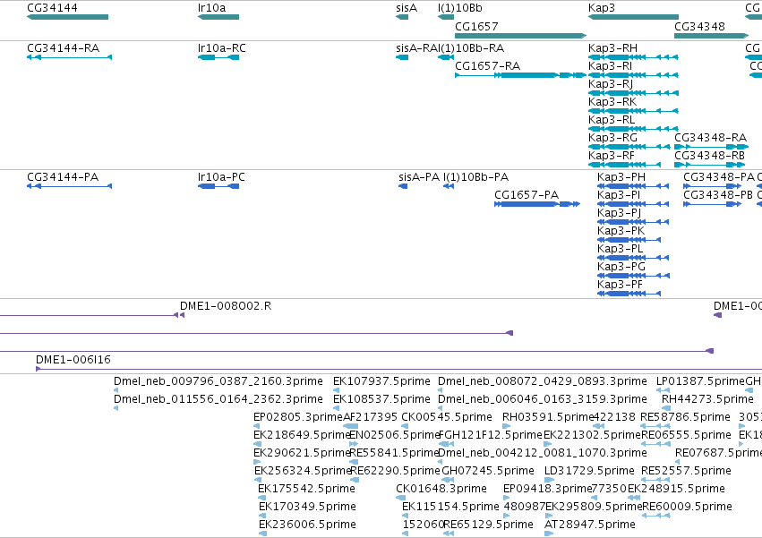Select the CG1657-PA protein feature
Image resolution: width=762 pixels, height=538 pixels.
tap(537, 204)
